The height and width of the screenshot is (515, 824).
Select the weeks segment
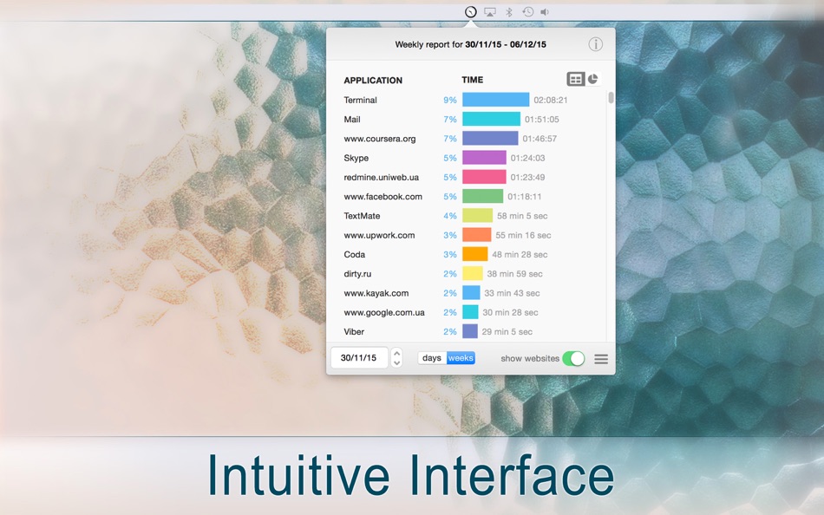click(461, 358)
